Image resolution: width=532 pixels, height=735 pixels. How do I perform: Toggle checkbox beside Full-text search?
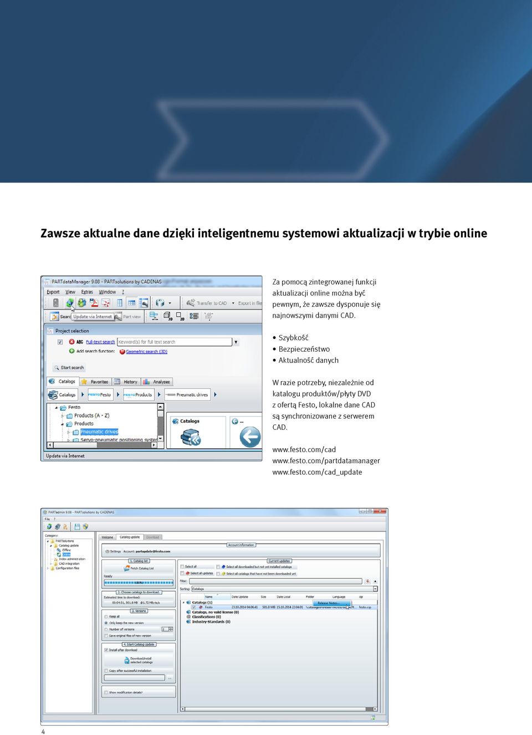60,342
